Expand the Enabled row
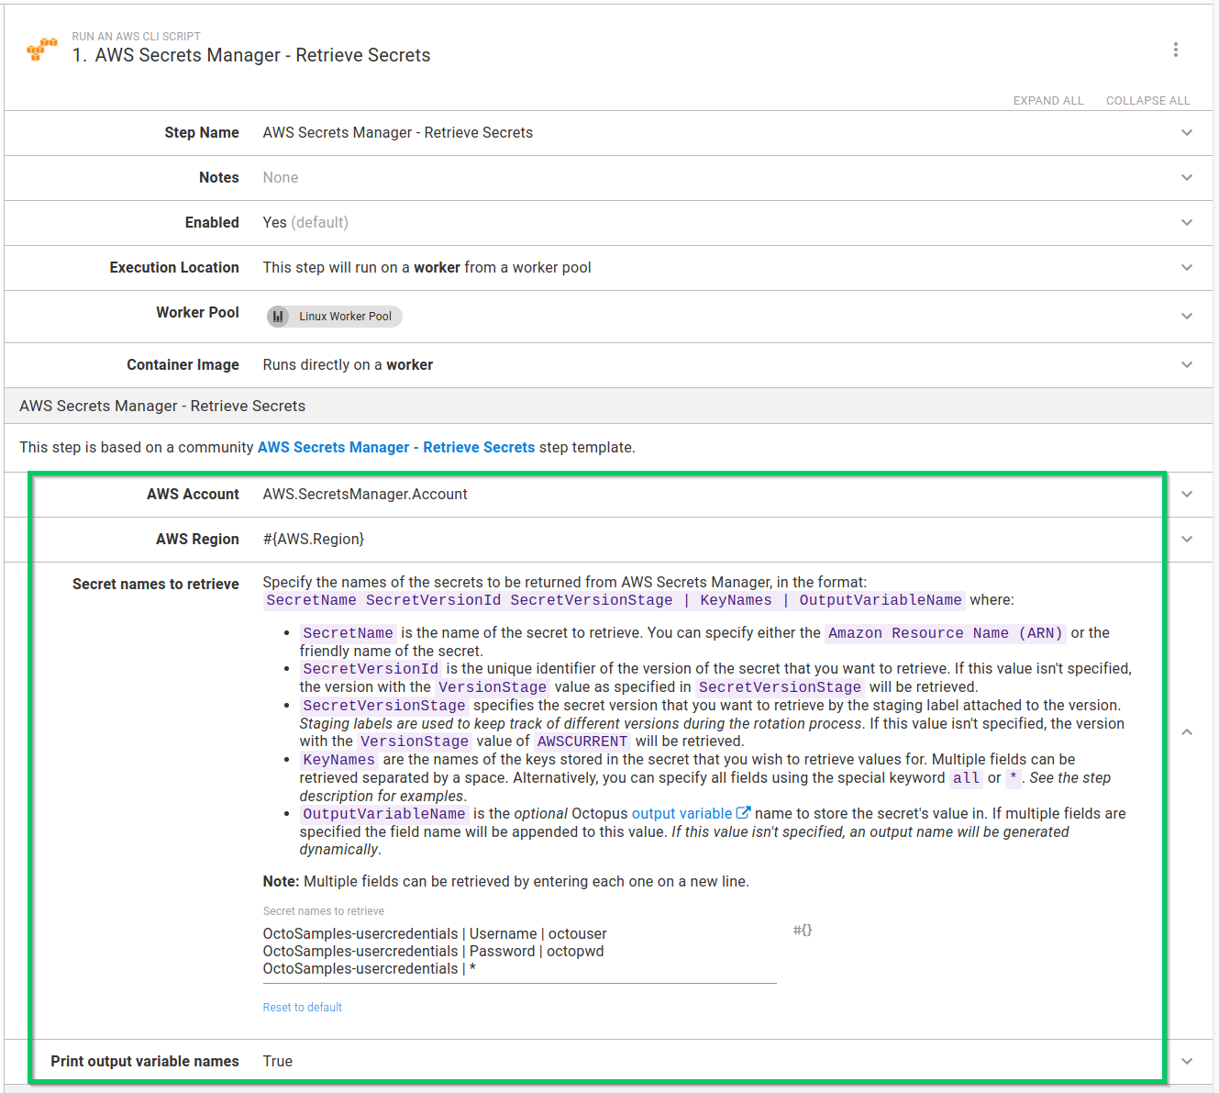Image resolution: width=1219 pixels, height=1093 pixels. 1187,222
